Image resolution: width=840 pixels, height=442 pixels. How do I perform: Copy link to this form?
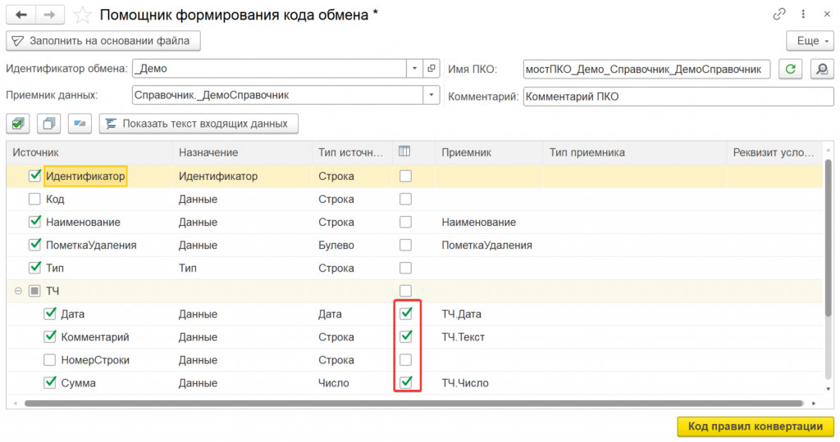(x=779, y=15)
